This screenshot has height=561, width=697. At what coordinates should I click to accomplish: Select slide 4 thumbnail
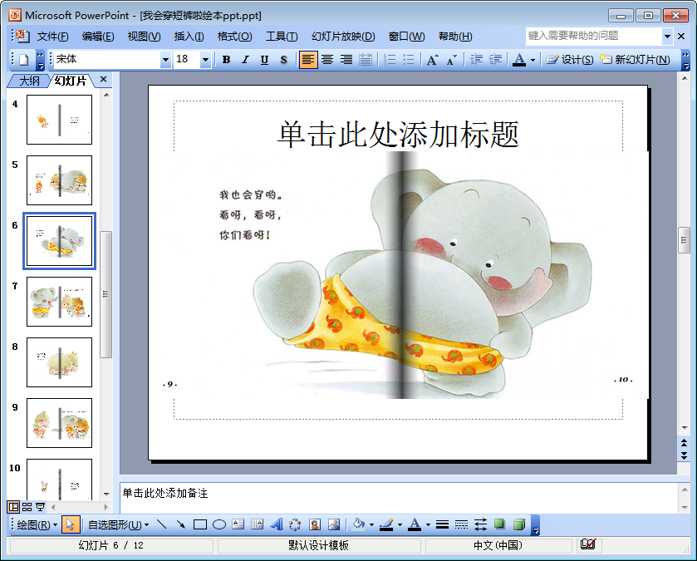point(59,120)
